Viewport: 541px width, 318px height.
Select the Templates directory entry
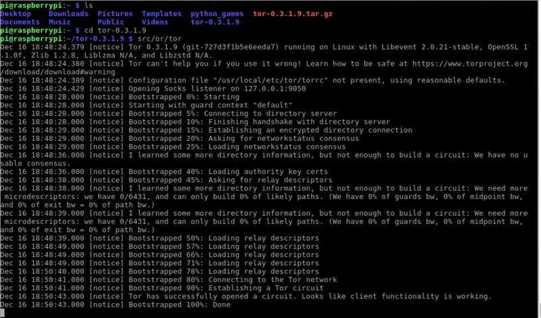coord(162,14)
